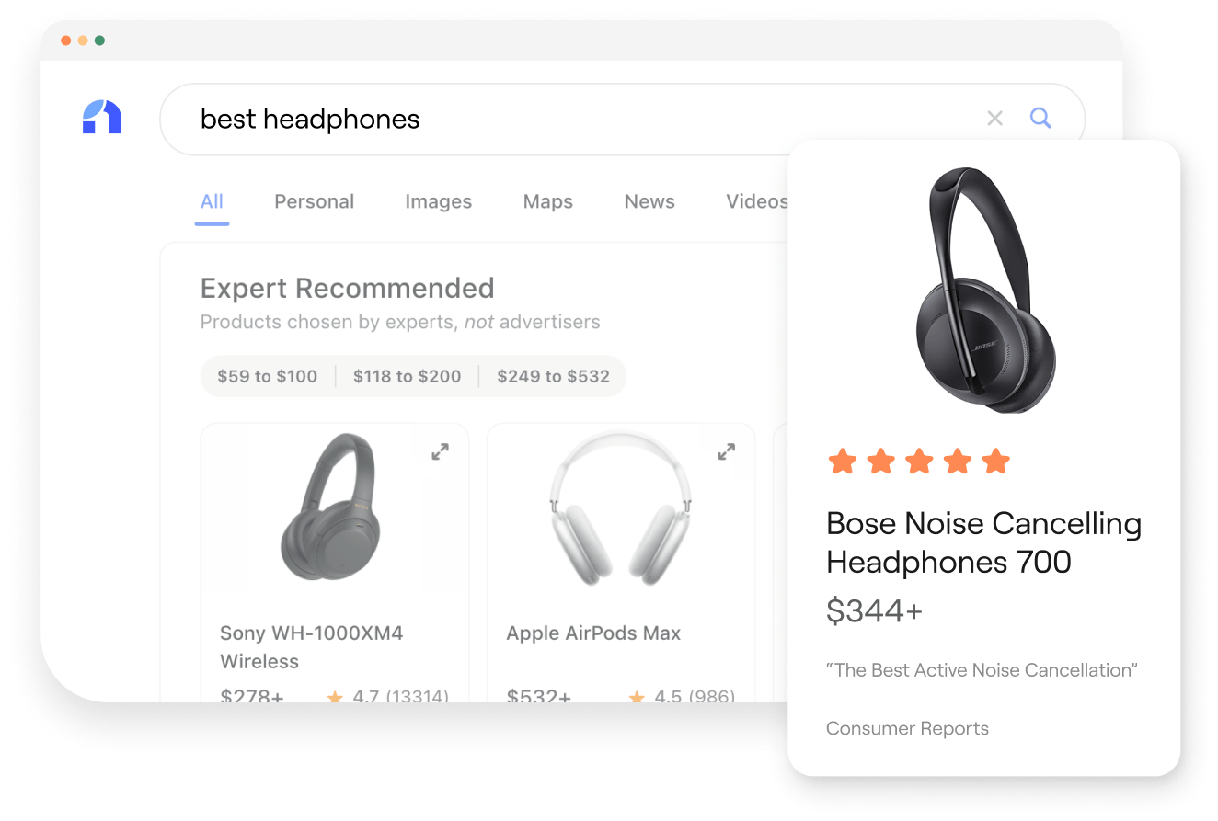Click the five-star rating on the Bose card

point(919,461)
